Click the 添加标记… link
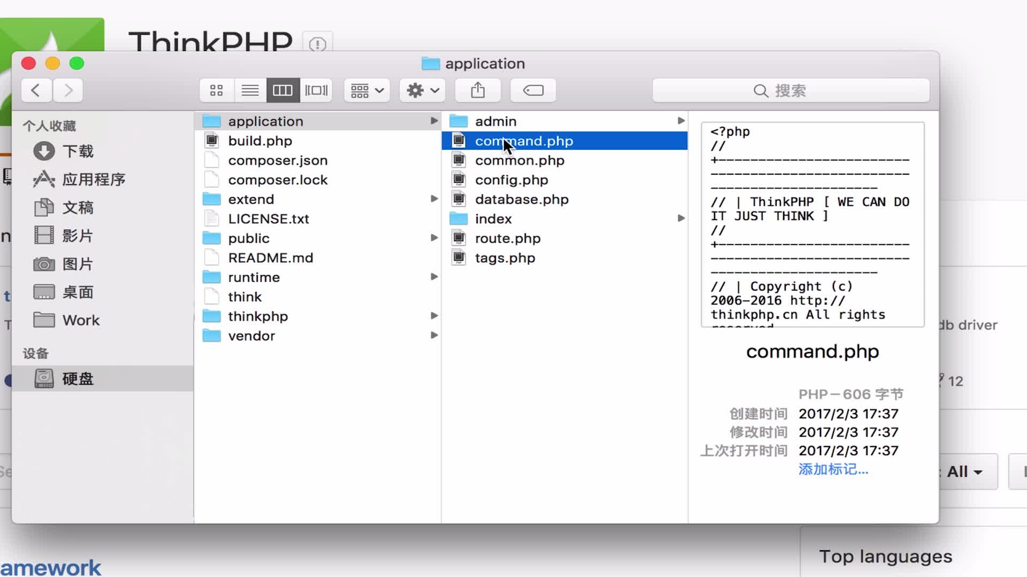Viewport: 1027px width, 577px height. click(833, 470)
